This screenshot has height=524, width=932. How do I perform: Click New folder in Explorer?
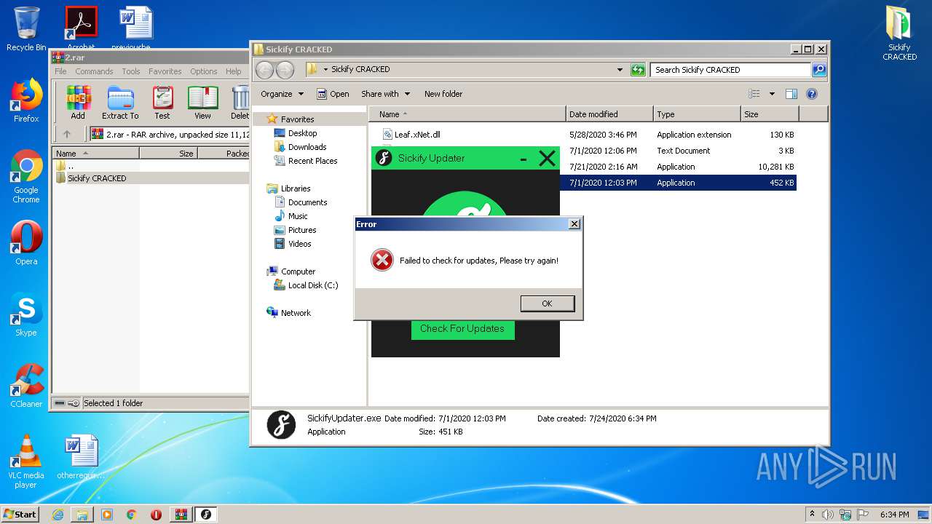tap(443, 94)
